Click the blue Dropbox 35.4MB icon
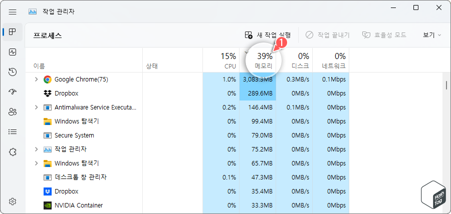The image size is (451, 214). coord(48,191)
